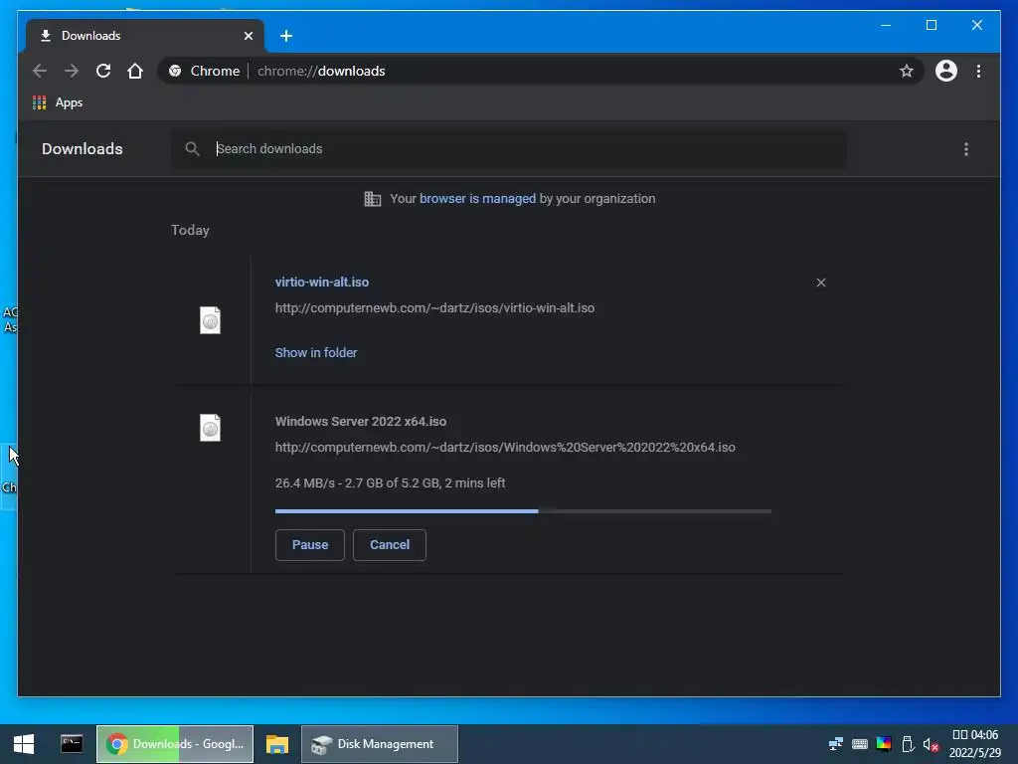Open the virtio-win-alt.iso file link
The image size is (1018, 764).
point(322,282)
